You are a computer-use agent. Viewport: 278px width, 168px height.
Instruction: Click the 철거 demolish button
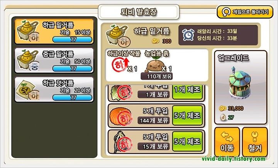[255, 142]
